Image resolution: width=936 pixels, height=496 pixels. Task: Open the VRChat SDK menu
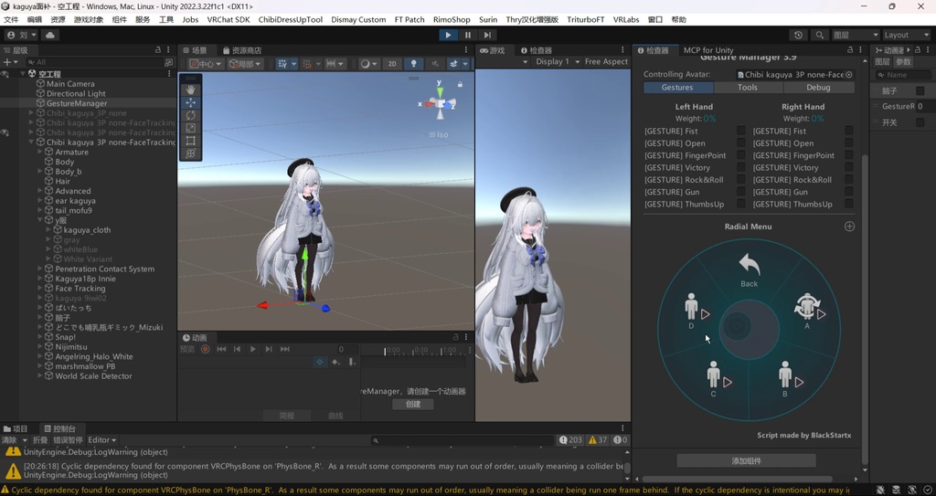(228, 20)
